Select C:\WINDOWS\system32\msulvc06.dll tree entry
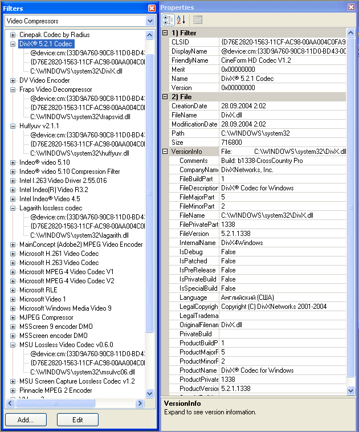Viewport: 359px width, 432px height. pyautogui.click(x=83, y=372)
